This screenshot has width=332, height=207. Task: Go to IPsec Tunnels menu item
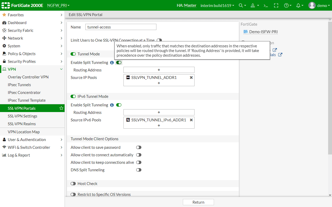19,85
